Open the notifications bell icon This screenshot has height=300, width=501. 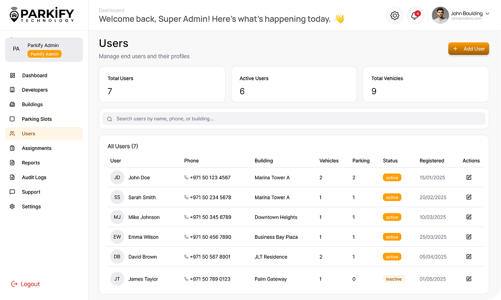click(x=414, y=15)
